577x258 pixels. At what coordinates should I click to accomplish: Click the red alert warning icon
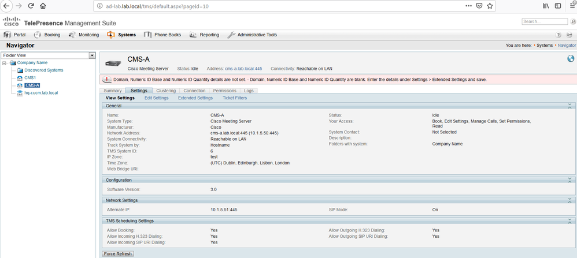click(106, 80)
